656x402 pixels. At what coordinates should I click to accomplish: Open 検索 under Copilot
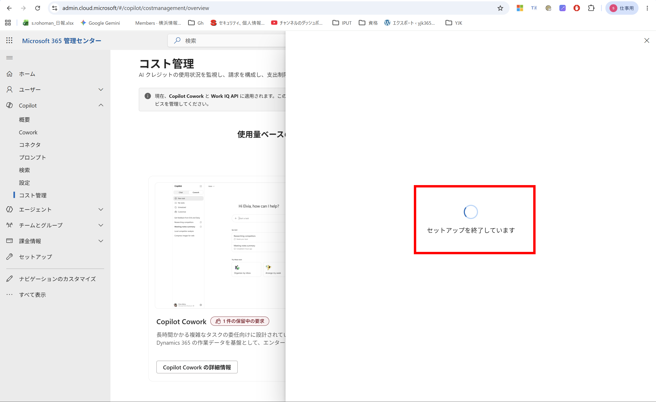tap(24, 170)
